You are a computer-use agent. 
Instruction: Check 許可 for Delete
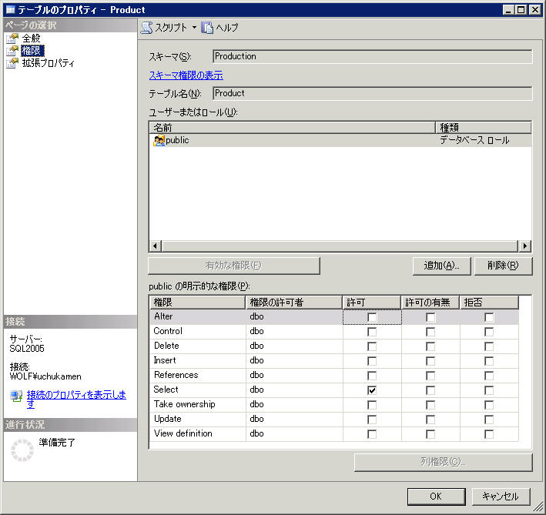(x=372, y=346)
